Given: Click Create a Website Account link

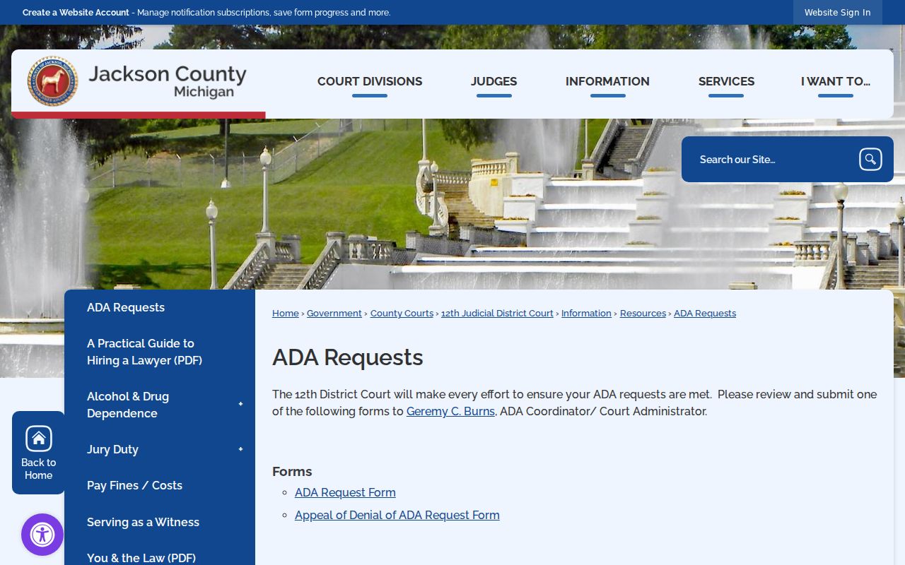Looking at the screenshot, I should pos(76,13).
